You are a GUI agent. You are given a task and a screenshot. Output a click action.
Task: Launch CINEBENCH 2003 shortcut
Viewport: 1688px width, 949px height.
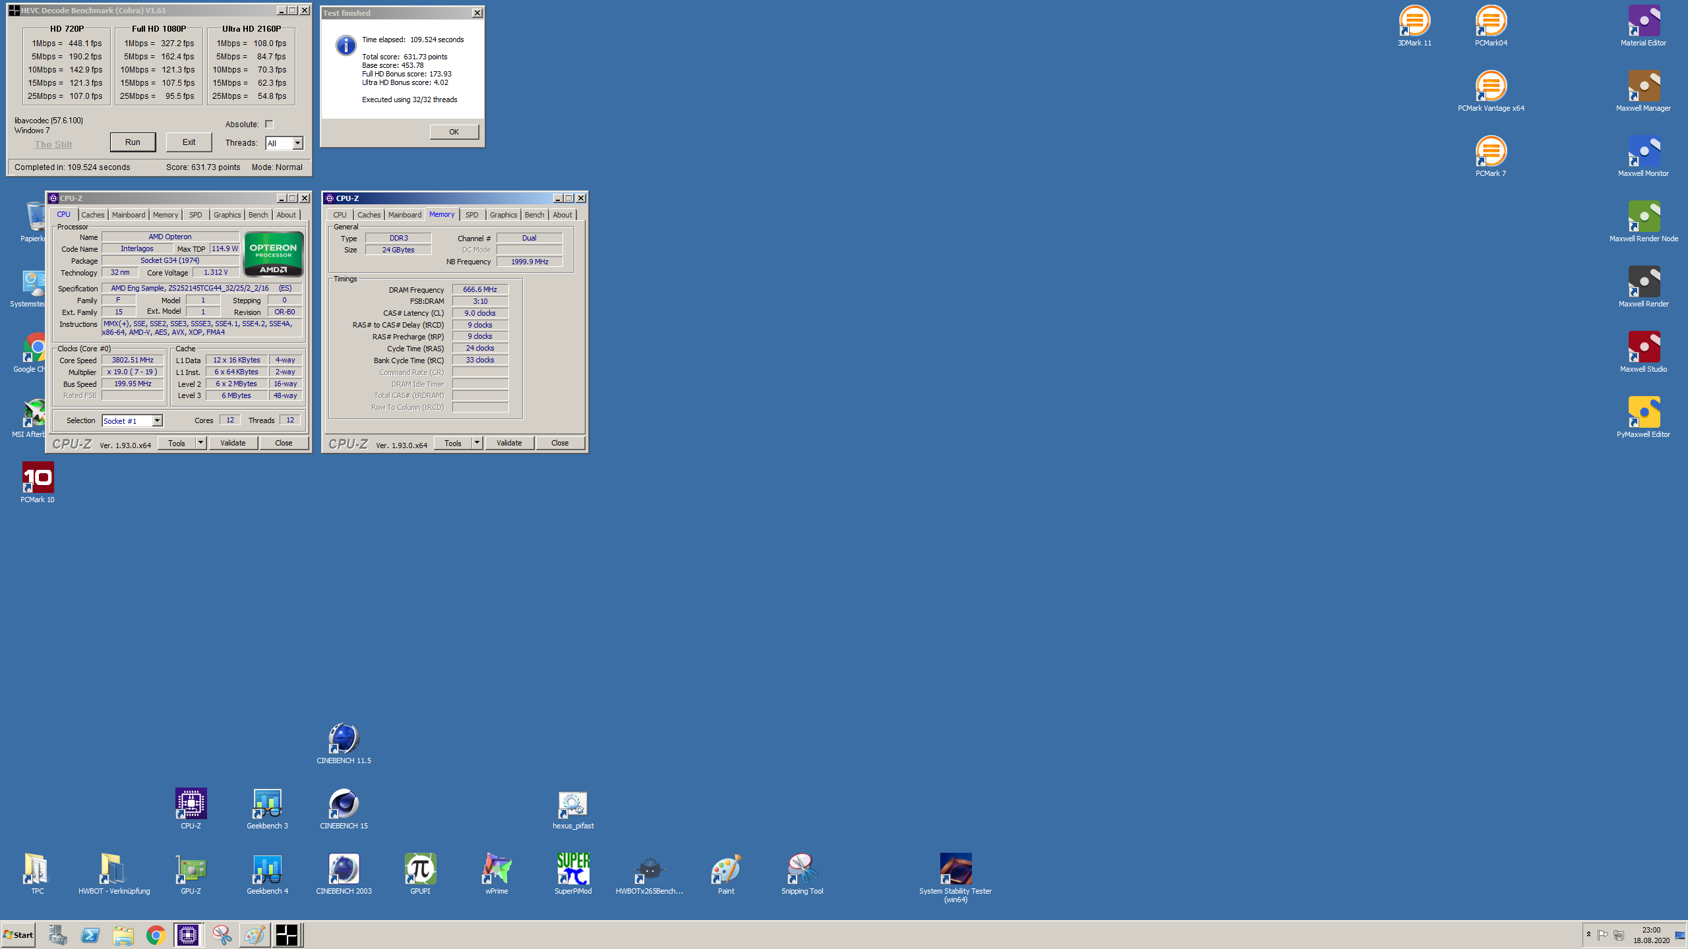pos(344,874)
